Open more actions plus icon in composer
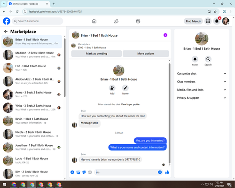Image resolution: width=235 pixels, height=188 pixels. click(72, 172)
